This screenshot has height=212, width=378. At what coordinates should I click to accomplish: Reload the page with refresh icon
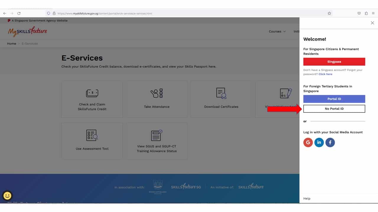point(19,13)
